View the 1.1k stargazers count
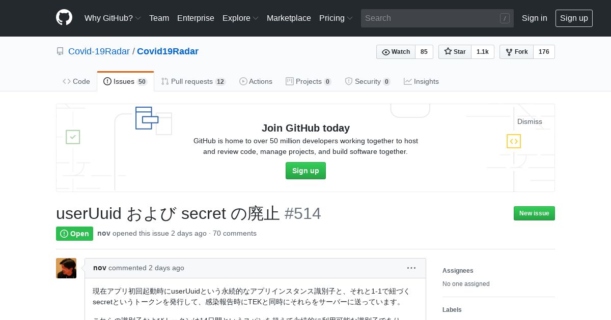 coord(483,52)
